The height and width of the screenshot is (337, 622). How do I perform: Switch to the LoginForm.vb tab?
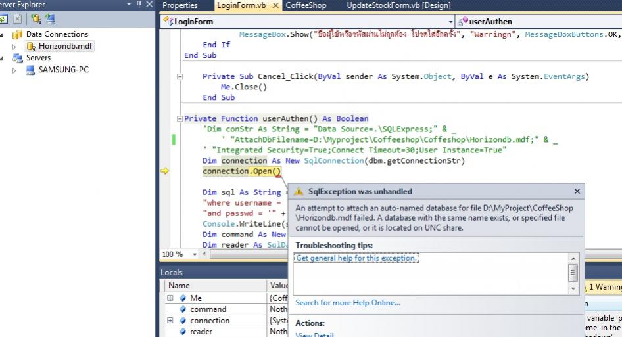[x=241, y=5]
